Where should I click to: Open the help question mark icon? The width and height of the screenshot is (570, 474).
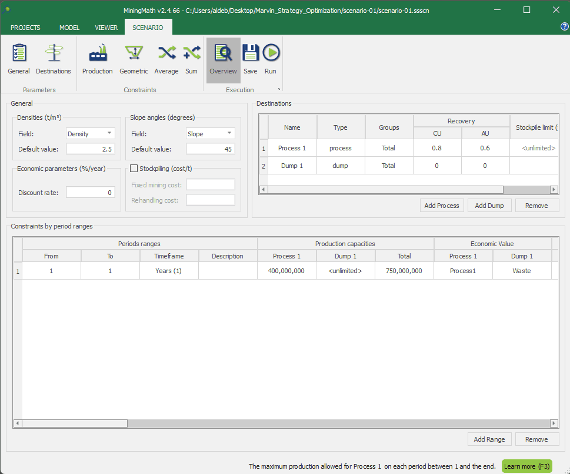point(564,26)
